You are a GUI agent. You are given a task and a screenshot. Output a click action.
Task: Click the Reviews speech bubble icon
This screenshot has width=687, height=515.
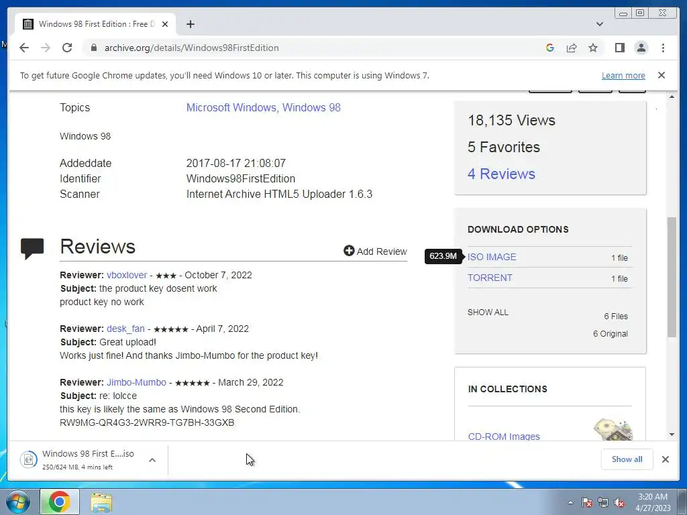(32, 248)
